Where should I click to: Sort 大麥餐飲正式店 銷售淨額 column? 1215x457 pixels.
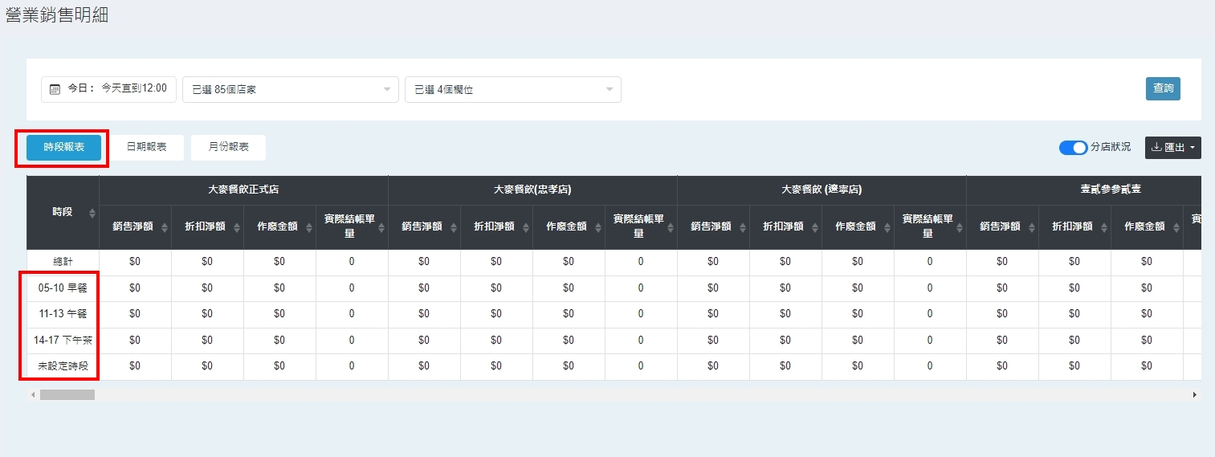[x=165, y=227]
